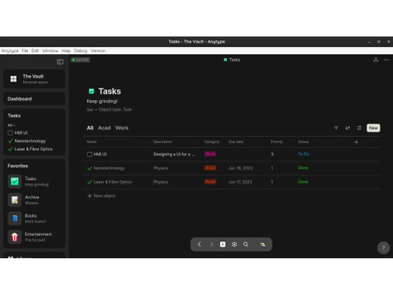Open three-dots menu at top right
Screen dimensions: 393x295
(387, 60)
